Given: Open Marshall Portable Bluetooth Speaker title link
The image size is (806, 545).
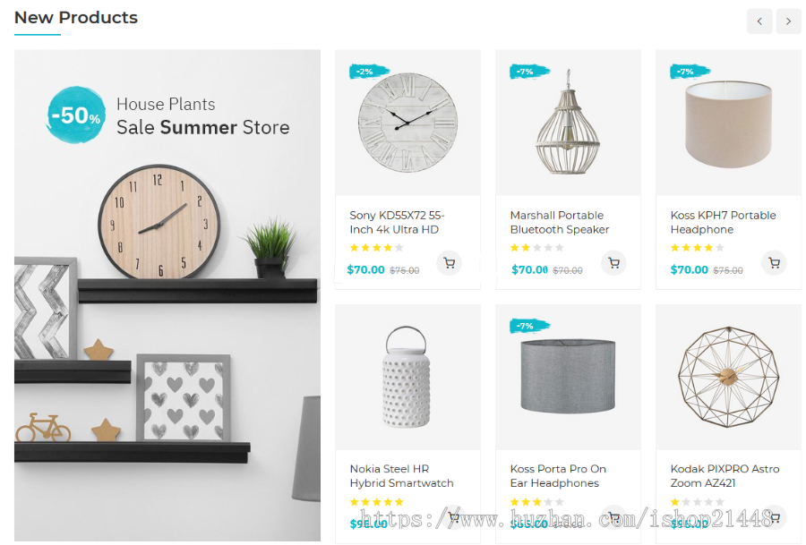Looking at the screenshot, I should pos(559,223).
